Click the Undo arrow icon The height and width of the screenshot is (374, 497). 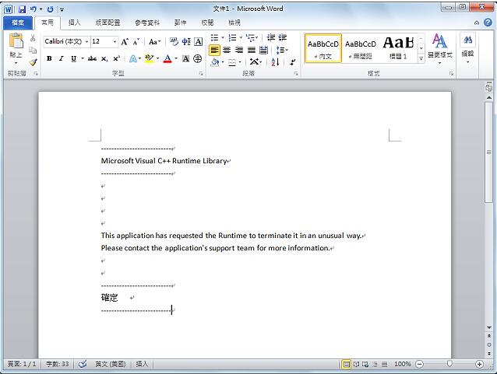(33, 9)
